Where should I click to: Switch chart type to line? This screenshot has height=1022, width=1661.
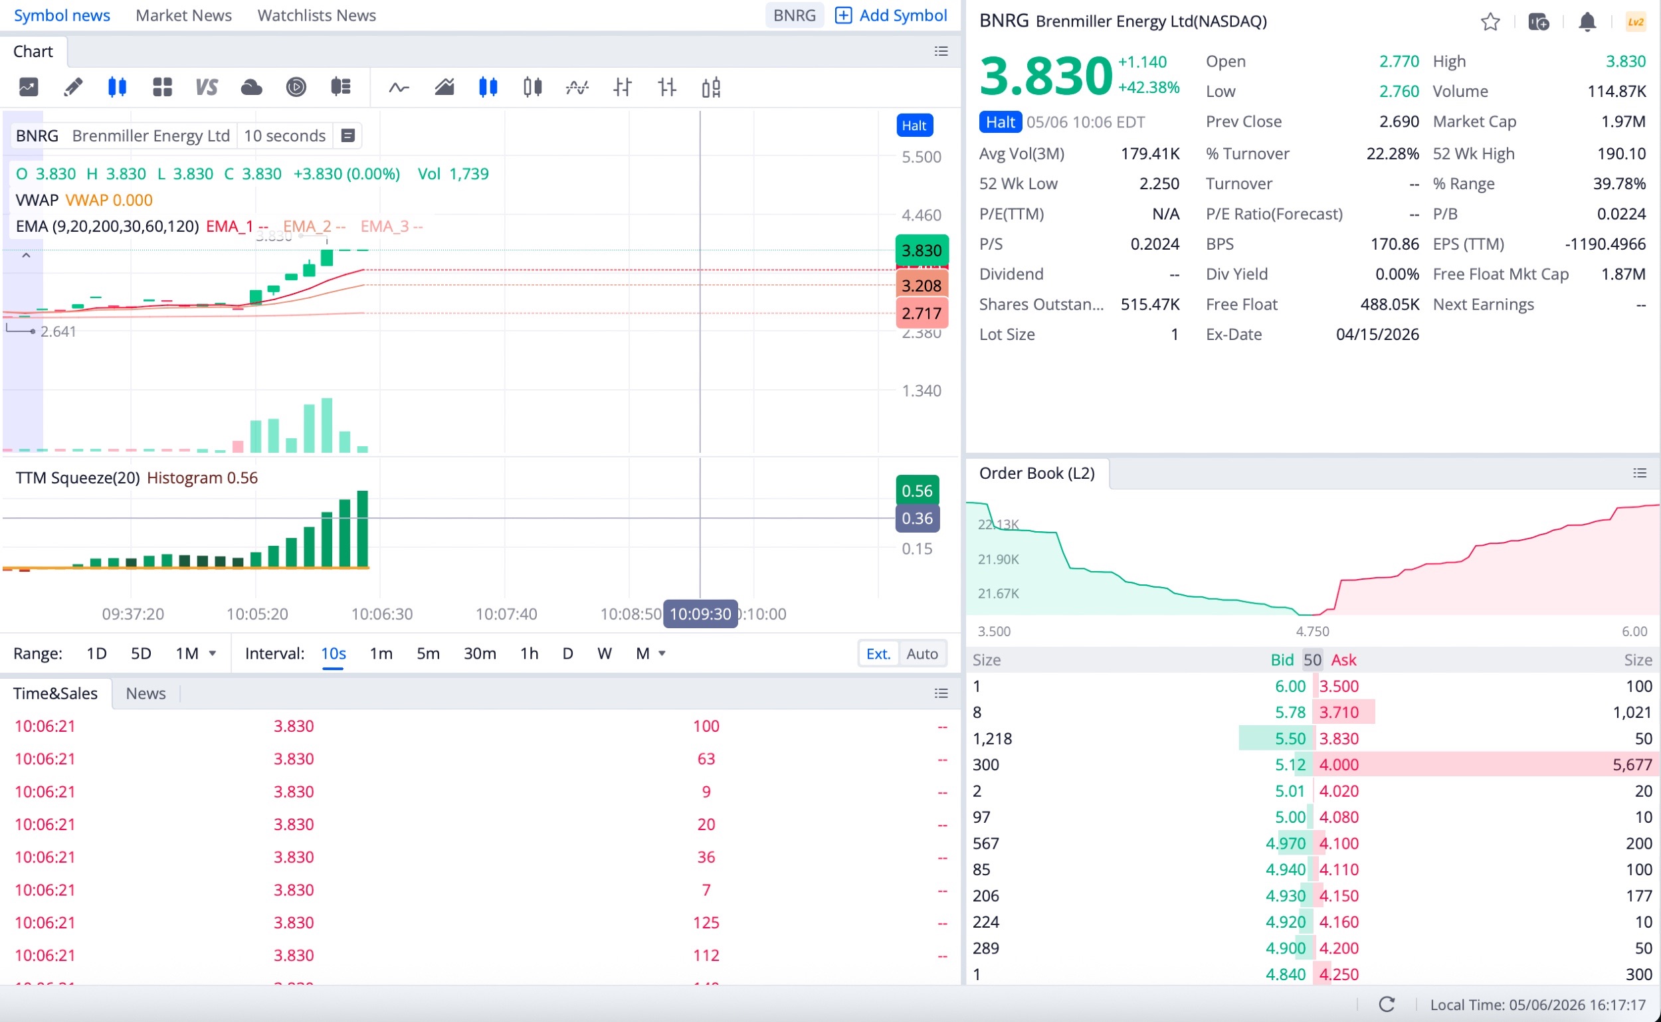tap(399, 87)
